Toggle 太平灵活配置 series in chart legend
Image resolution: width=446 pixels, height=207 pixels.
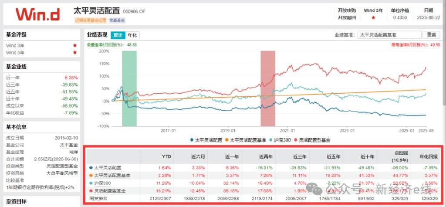(x=206, y=140)
